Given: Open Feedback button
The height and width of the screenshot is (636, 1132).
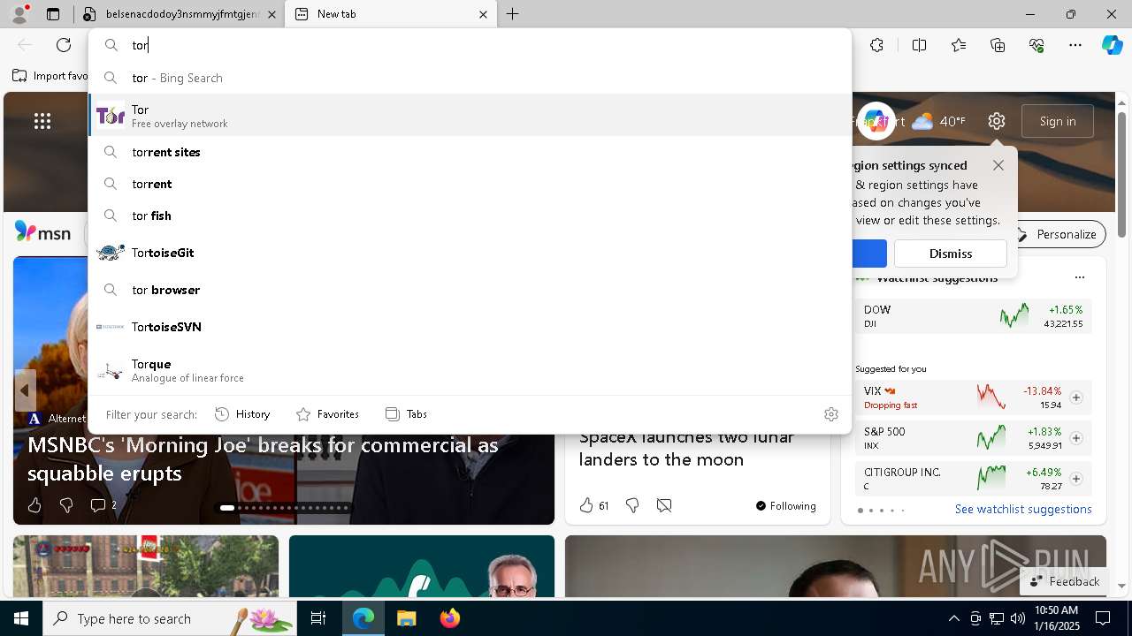Looking at the screenshot, I should coord(1065,581).
